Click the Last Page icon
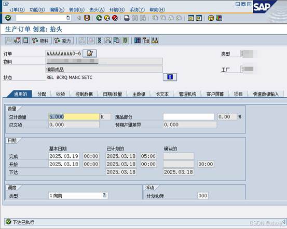 (x=179, y=18)
